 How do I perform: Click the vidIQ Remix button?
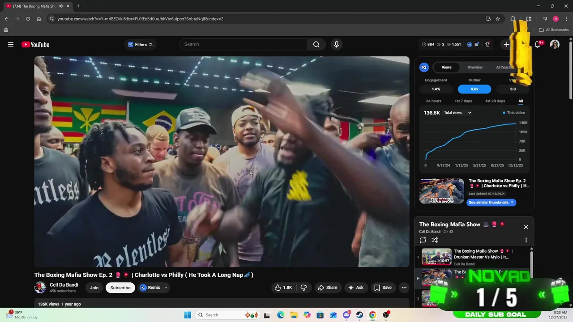[x=150, y=288]
